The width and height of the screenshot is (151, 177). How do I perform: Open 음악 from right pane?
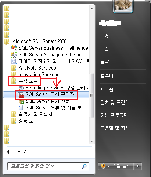[x=105, y=61]
